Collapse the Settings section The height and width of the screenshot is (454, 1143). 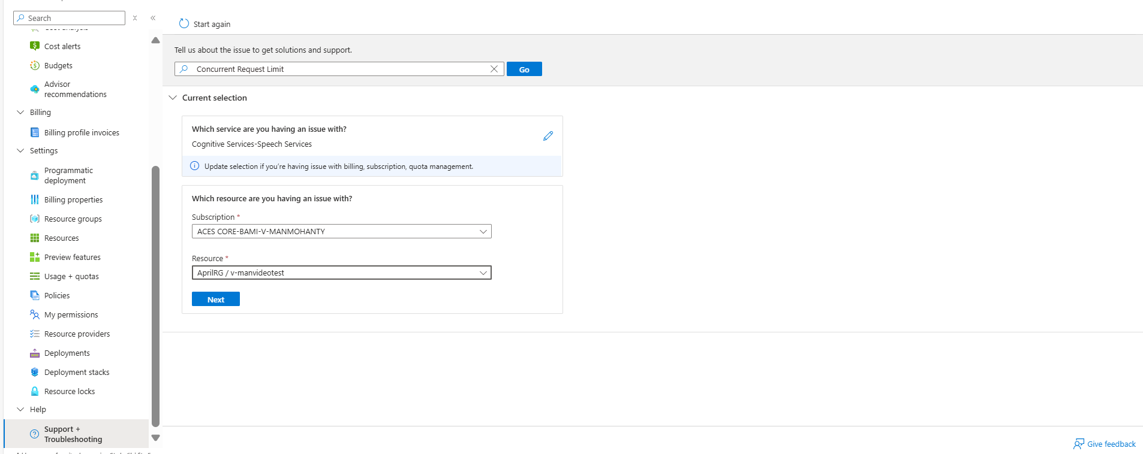tap(20, 150)
